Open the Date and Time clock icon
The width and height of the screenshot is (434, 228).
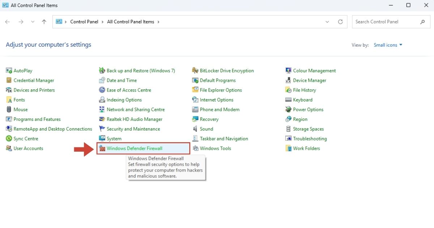pos(102,80)
